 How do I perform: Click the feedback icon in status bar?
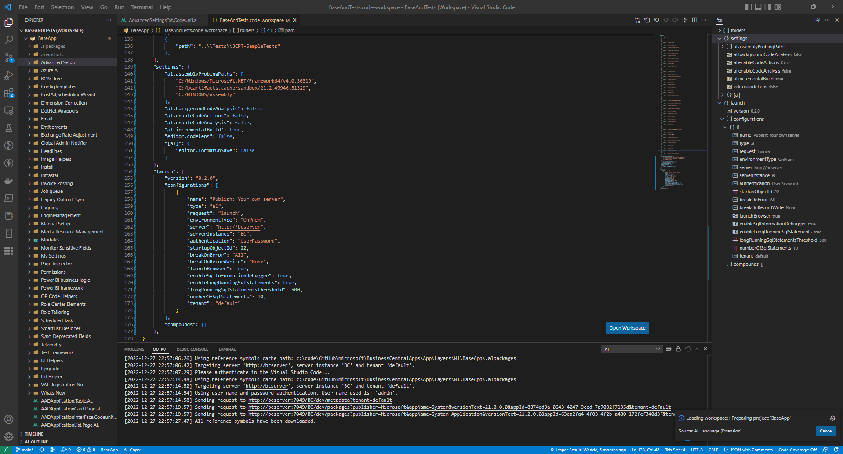pos(825,450)
